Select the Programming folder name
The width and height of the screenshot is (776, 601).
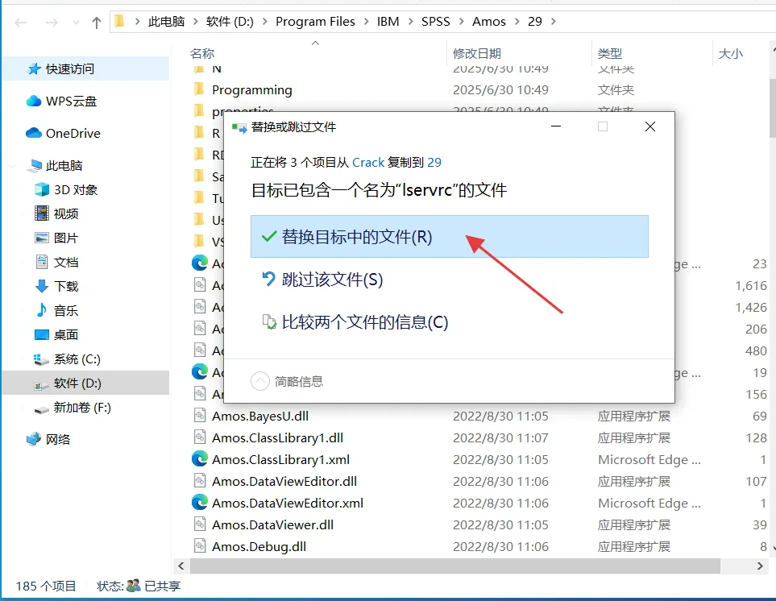[252, 90]
